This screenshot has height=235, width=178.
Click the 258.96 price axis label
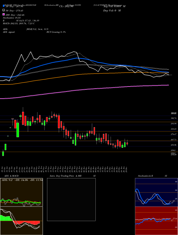[174, 145]
